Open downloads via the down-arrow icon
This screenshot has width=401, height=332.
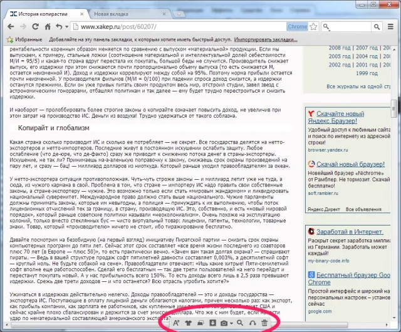212,323
